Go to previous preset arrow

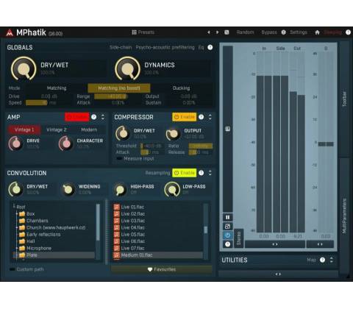click(209, 32)
